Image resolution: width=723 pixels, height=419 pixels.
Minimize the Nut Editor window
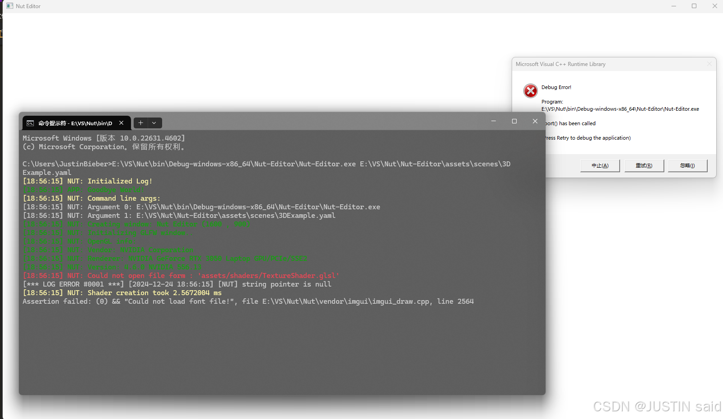674,6
